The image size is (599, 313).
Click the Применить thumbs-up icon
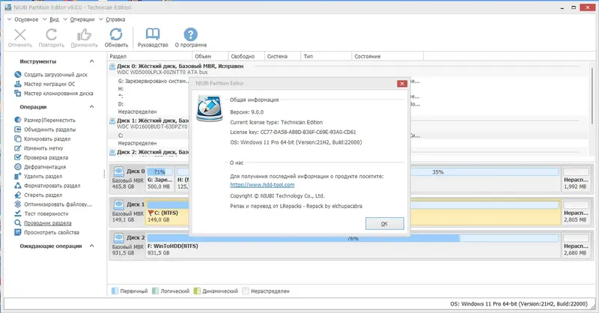pyautogui.click(x=84, y=34)
